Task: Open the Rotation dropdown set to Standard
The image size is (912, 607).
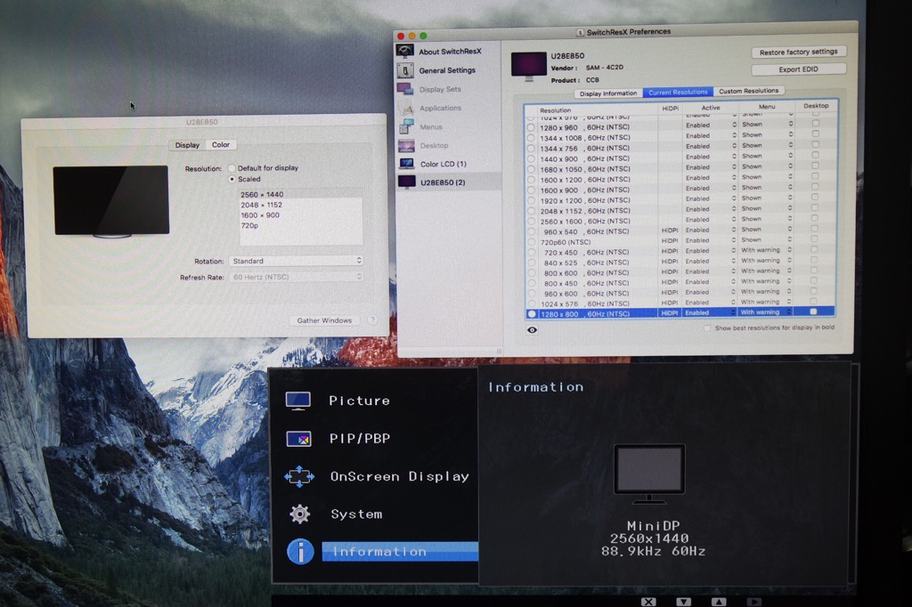Action: (x=296, y=261)
